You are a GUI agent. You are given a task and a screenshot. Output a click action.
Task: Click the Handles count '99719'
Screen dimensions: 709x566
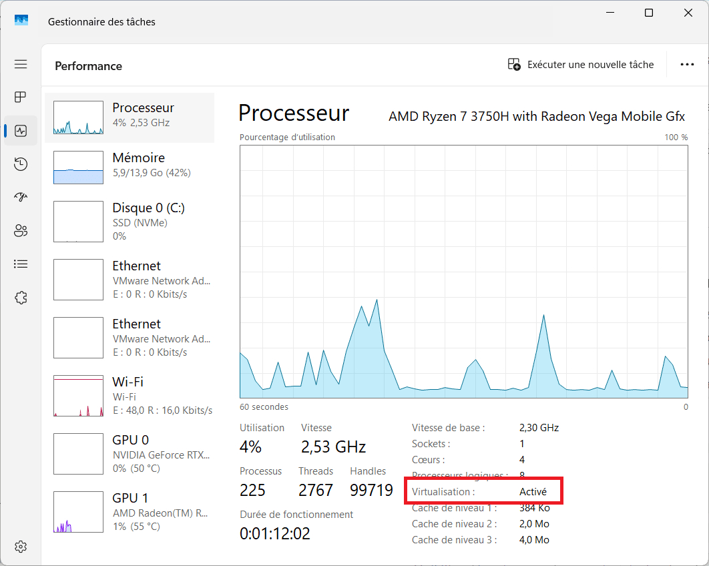371,491
